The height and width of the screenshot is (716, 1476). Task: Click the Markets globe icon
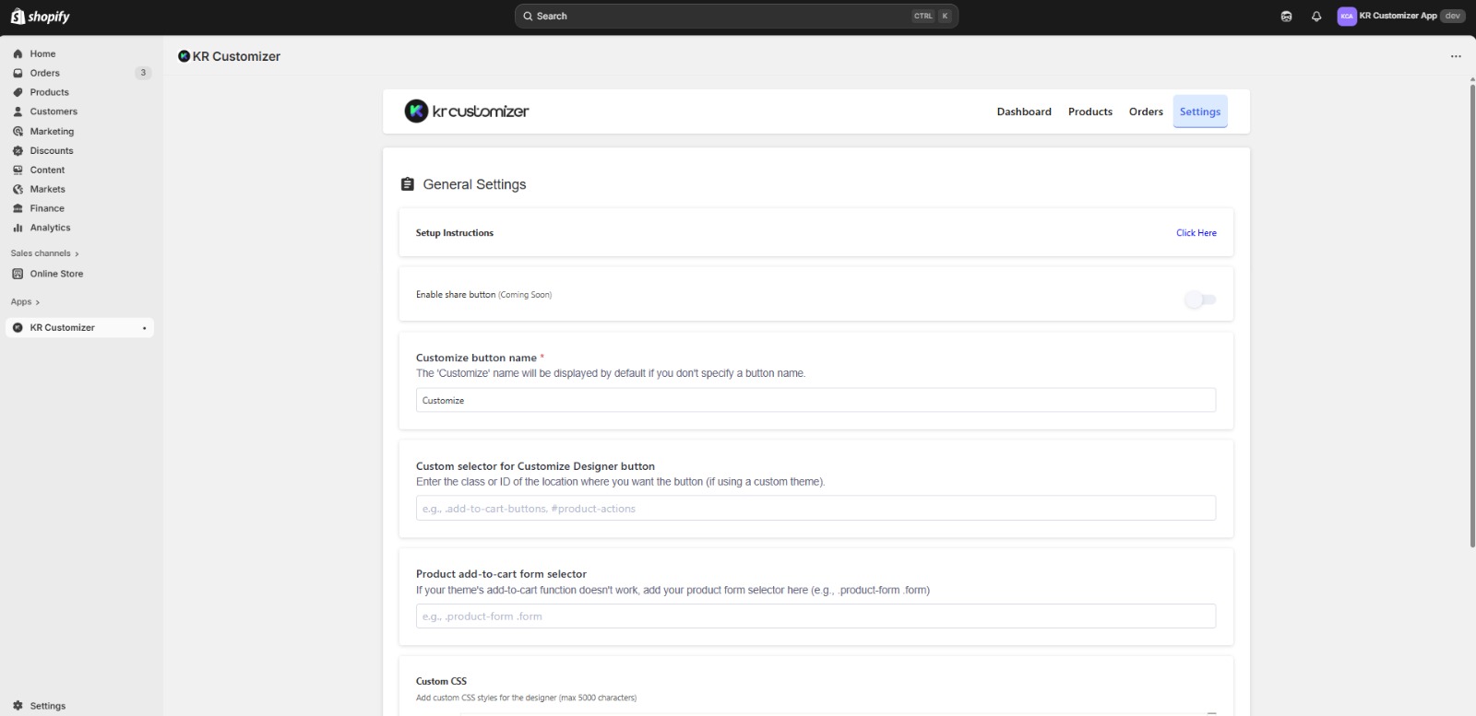click(18, 189)
